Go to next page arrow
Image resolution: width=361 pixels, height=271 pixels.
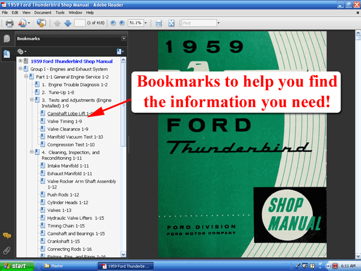click(x=67, y=23)
